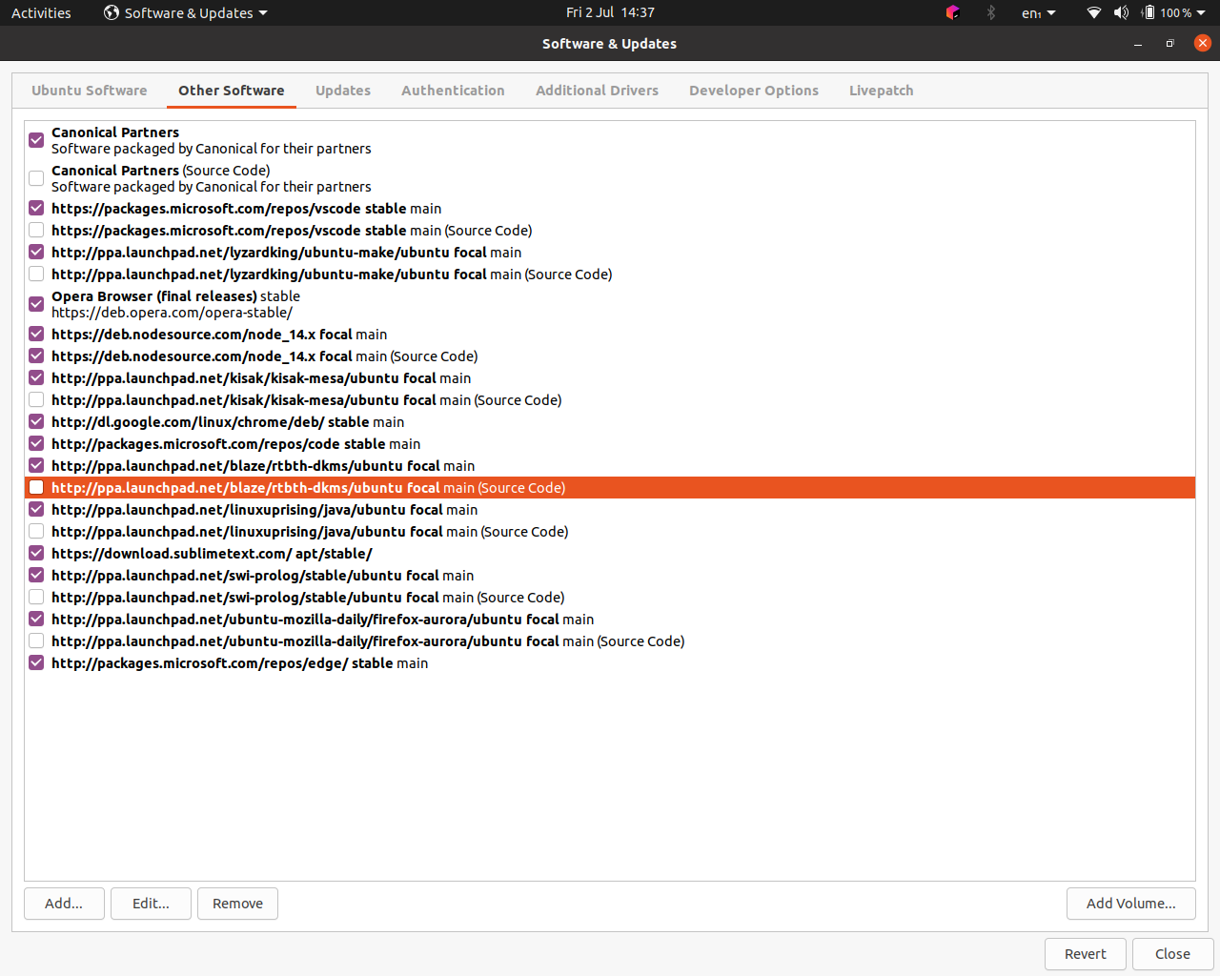Click the volume speaker icon
This screenshot has width=1220, height=976.
1122,12
